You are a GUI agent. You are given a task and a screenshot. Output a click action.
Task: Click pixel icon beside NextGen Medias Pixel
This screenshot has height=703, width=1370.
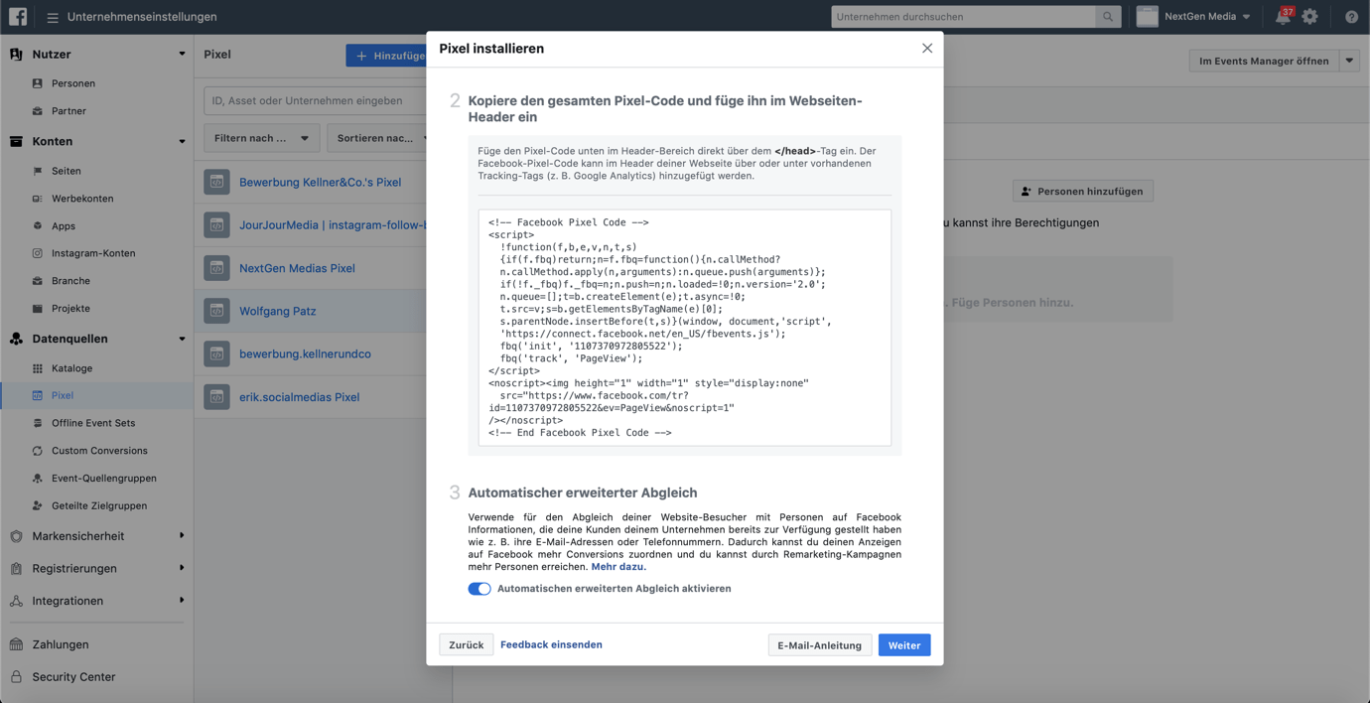tap(216, 268)
